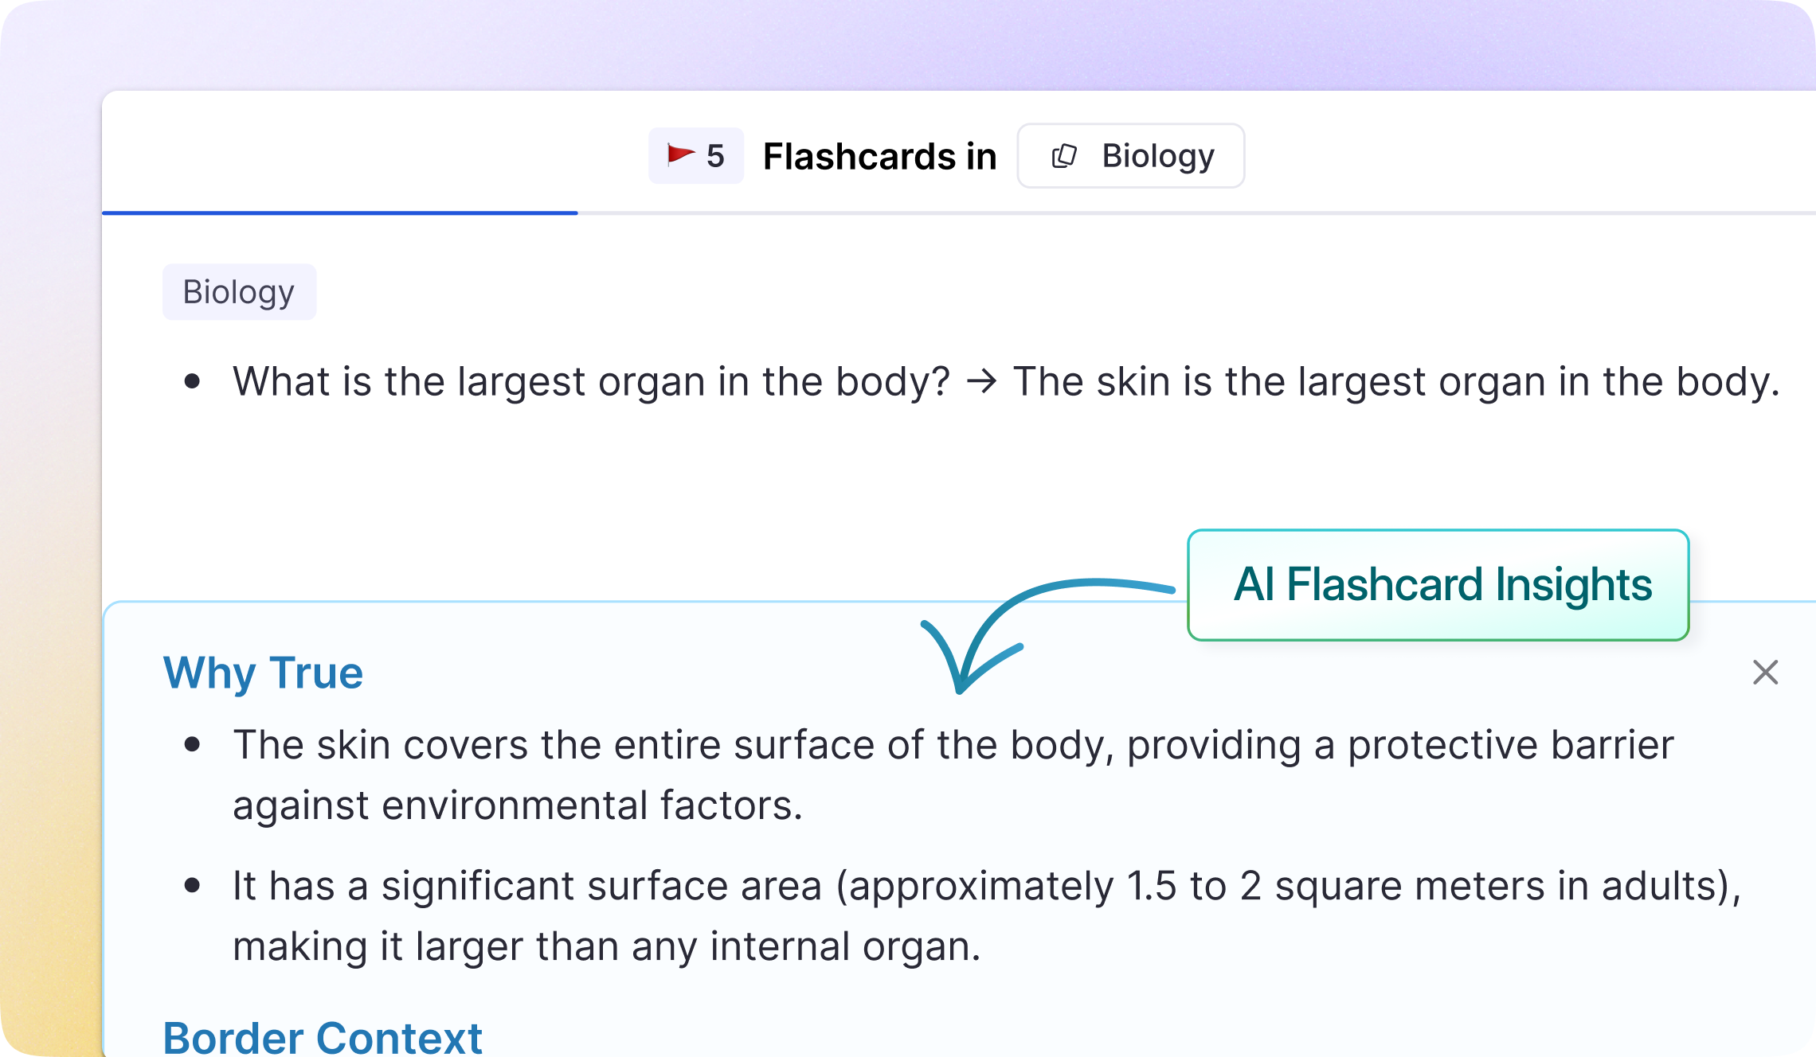
Task: Open the Biology deck selector
Action: pos(1130,155)
